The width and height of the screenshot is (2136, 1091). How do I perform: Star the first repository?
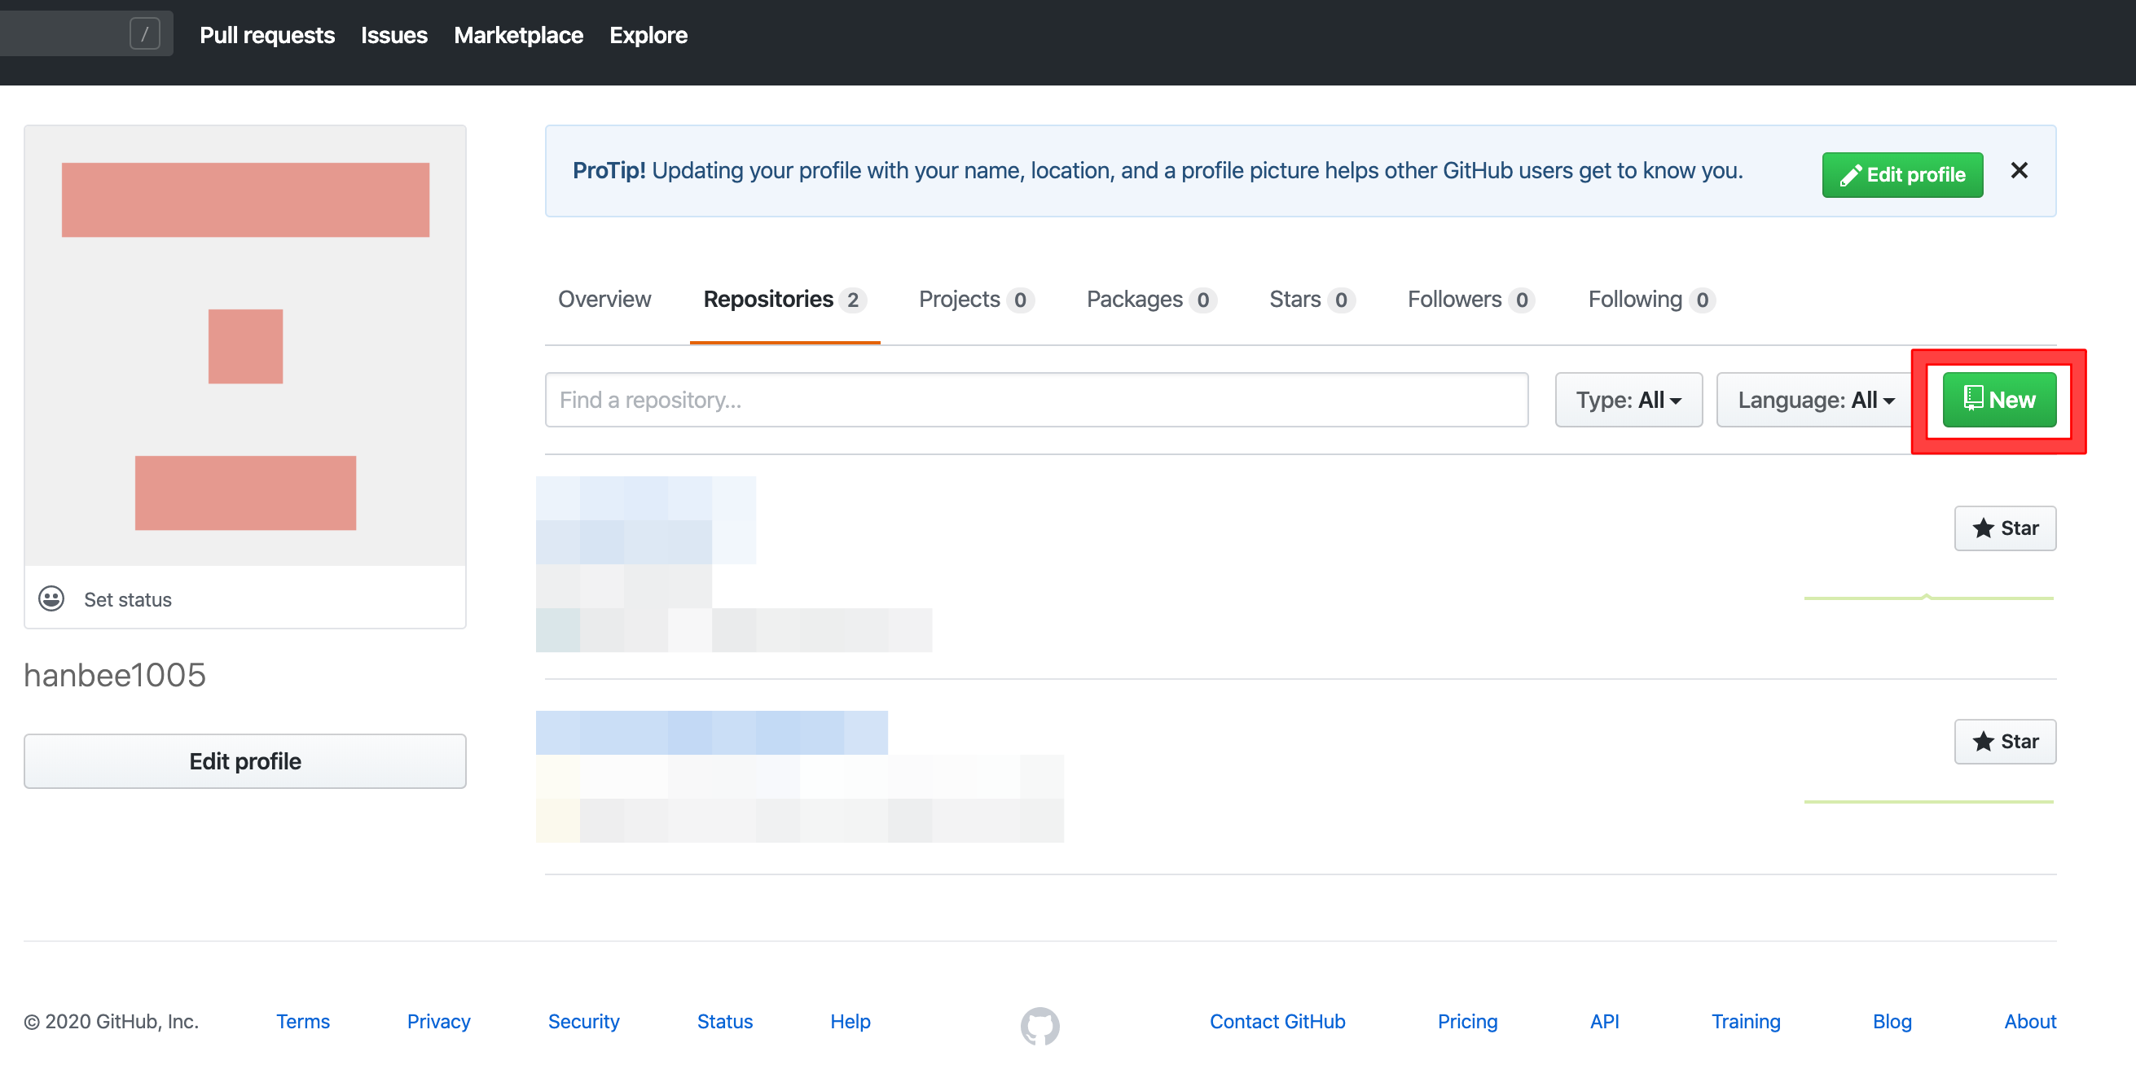(2004, 528)
